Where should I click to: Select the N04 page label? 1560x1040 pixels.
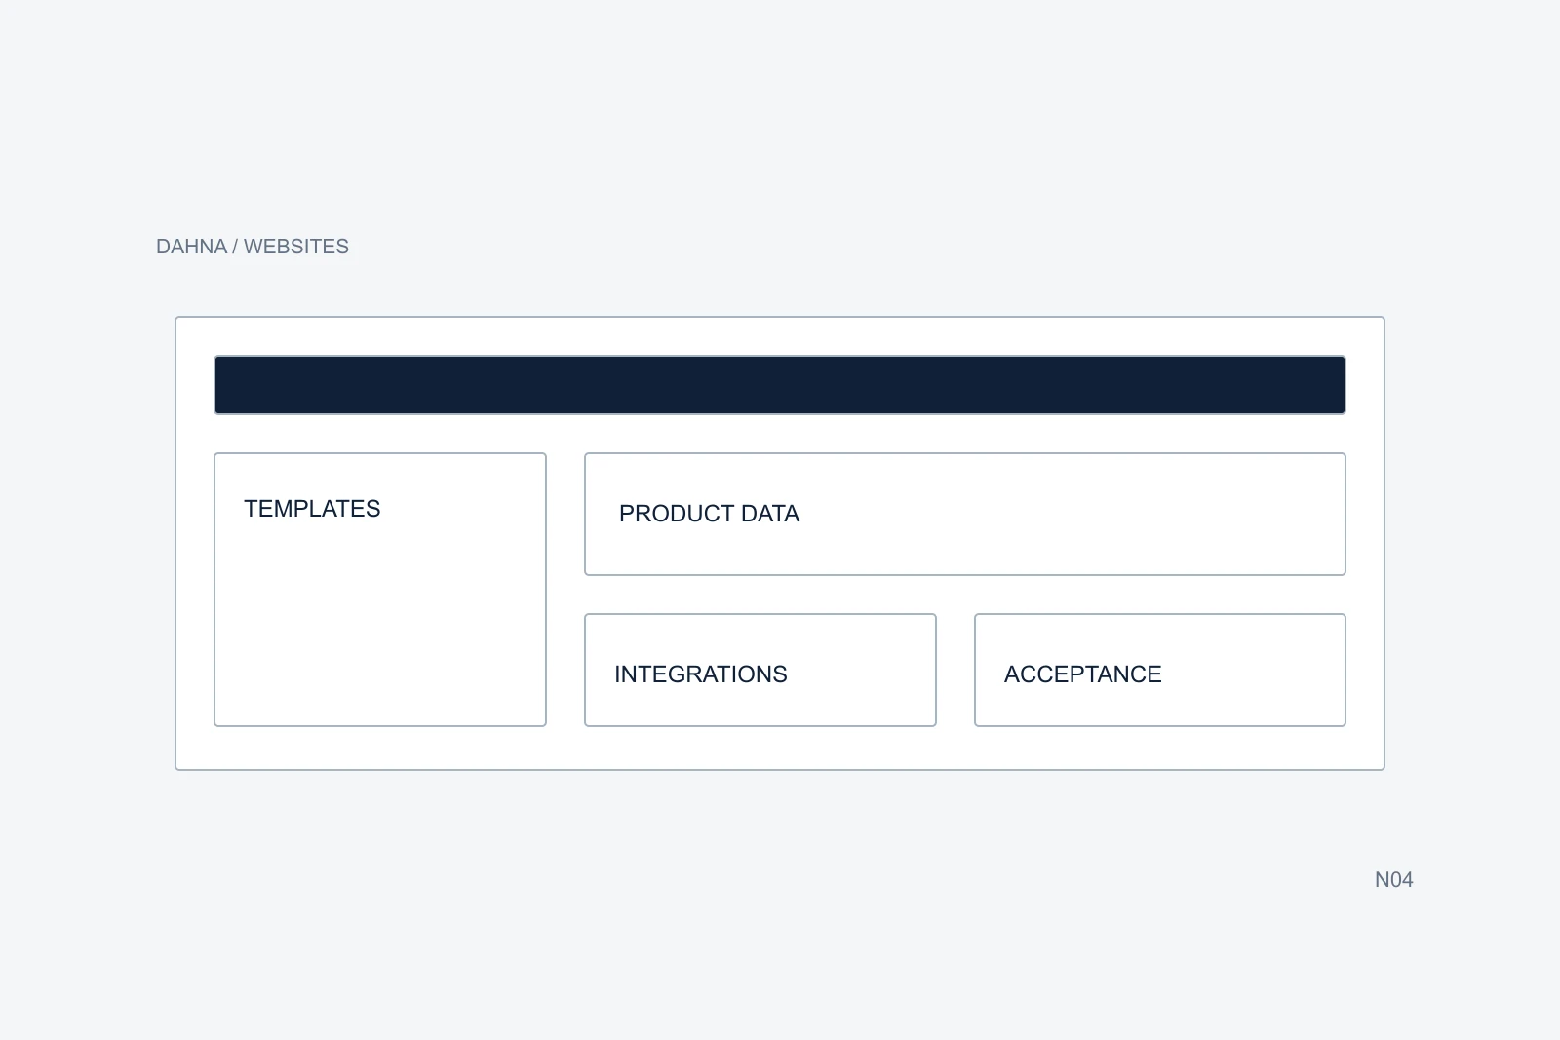pyautogui.click(x=1393, y=879)
